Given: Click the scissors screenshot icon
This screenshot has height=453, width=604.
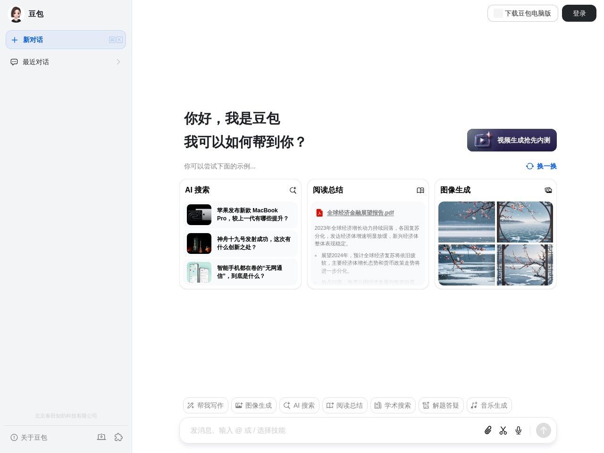Looking at the screenshot, I should (503, 430).
